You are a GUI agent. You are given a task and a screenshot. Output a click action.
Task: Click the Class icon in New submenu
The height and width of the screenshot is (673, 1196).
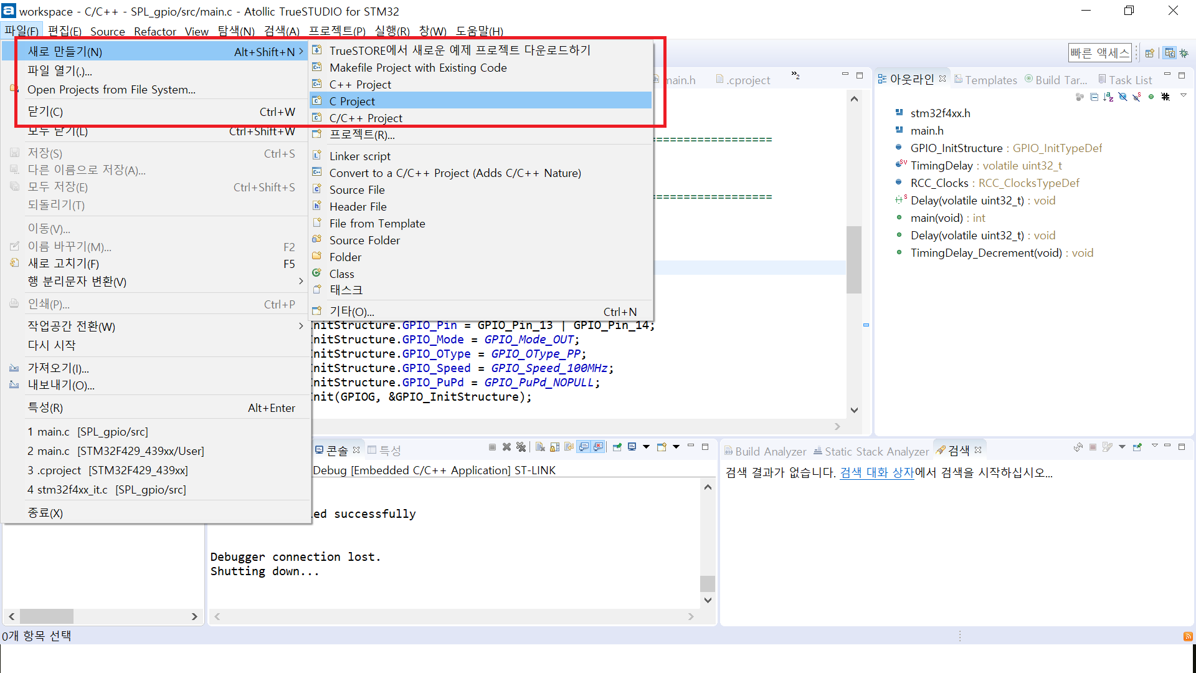tap(317, 274)
